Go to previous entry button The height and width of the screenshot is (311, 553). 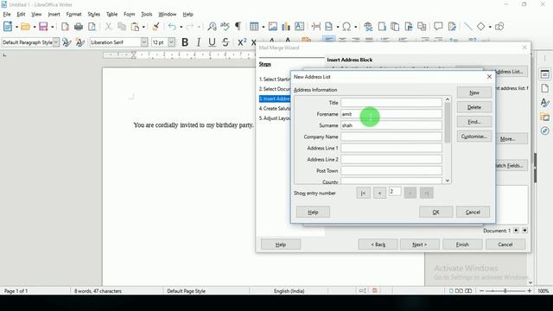point(379,193)
